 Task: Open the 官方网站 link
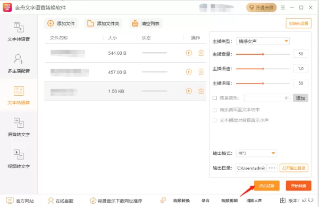tap(20, 201)
